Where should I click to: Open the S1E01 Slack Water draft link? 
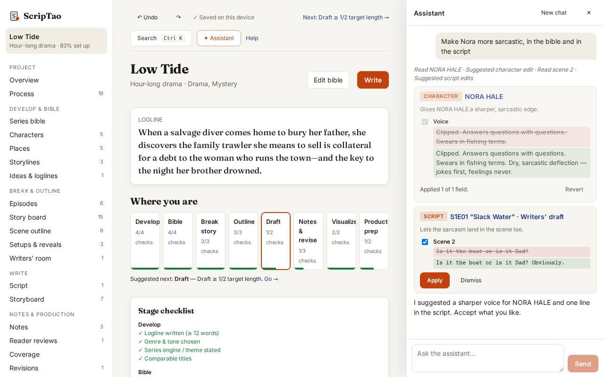coord(507,217)
